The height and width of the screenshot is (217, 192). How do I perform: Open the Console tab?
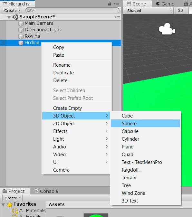46,191
